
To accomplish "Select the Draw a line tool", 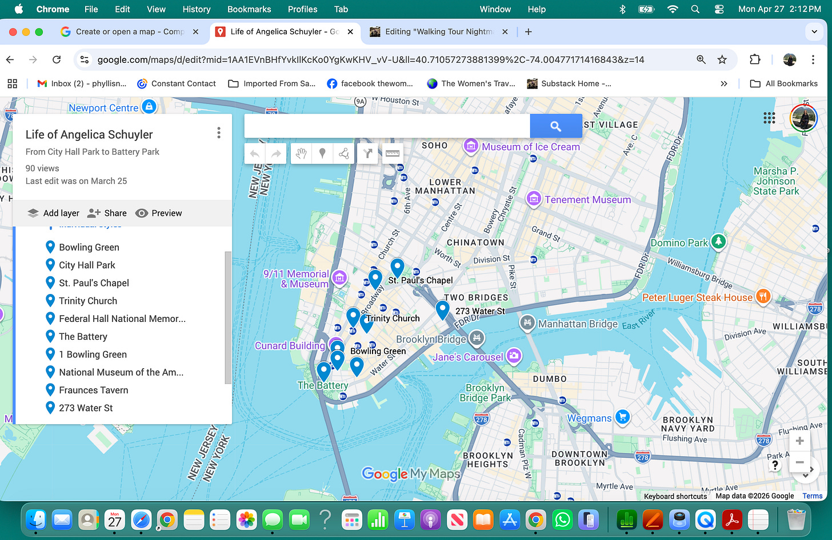I will [343, 154].
